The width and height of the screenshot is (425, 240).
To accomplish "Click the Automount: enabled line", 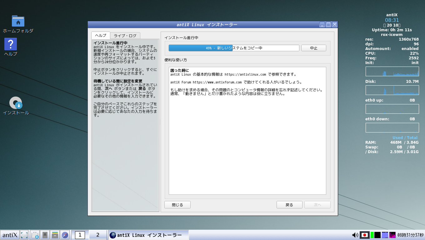I will [392, 49].
